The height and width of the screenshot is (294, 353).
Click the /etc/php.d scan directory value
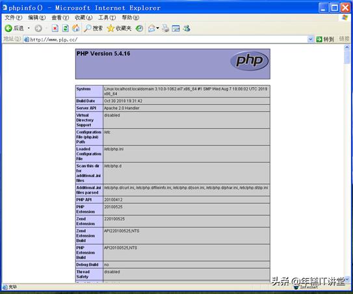[112, 166]
